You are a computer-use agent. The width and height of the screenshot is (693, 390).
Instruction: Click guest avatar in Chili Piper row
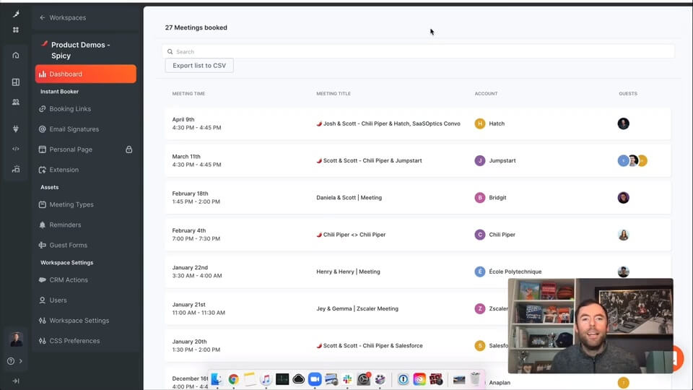pos(623,235)
